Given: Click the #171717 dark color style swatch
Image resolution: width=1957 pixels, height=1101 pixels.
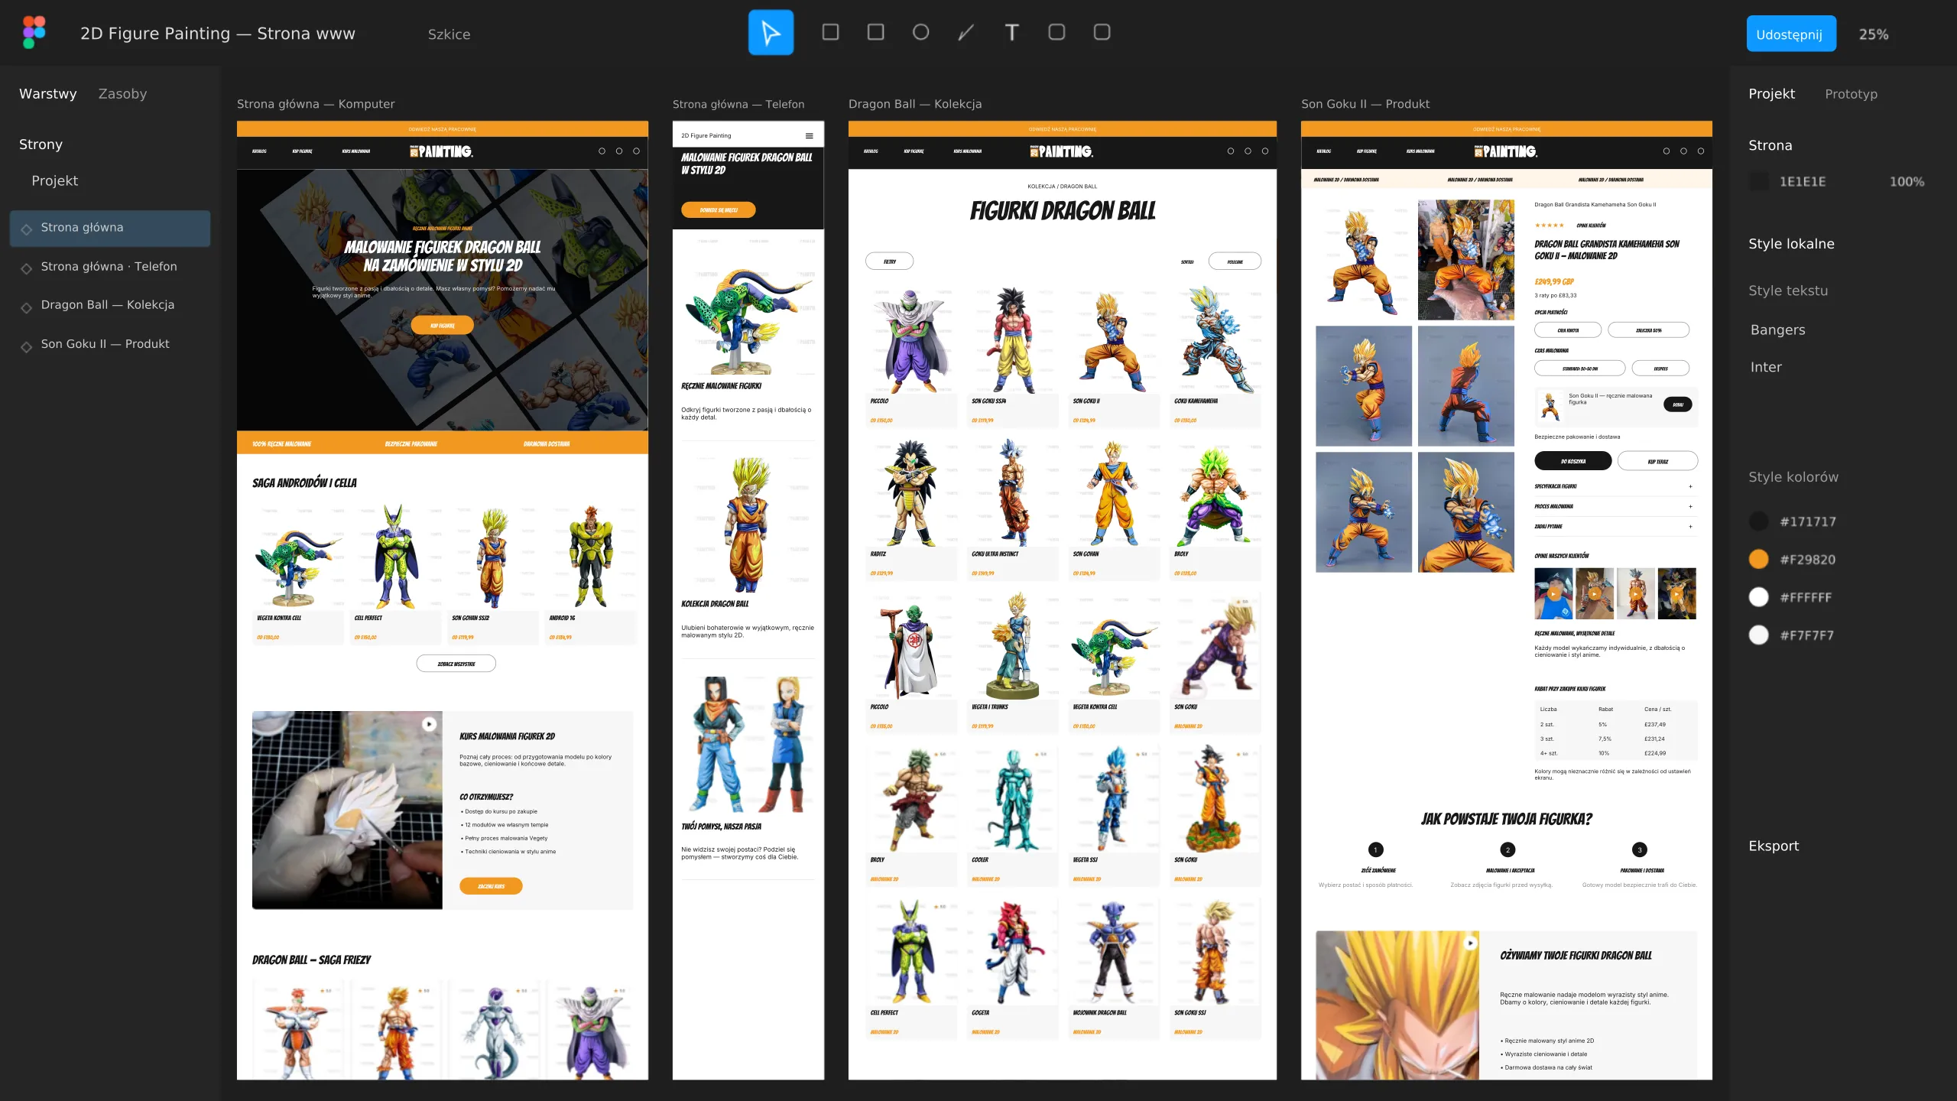Looking at the screenshot, I should pos(1758,521).
